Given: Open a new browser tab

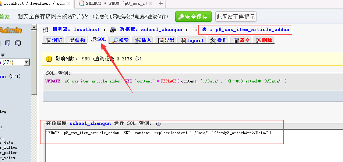Looking at the screenshot, I should pyautogui.click(x=160, y=4).
